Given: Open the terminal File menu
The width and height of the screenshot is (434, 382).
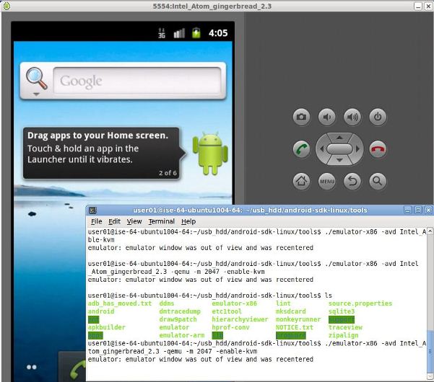Looking at the screenshot, I should [97, 221].
